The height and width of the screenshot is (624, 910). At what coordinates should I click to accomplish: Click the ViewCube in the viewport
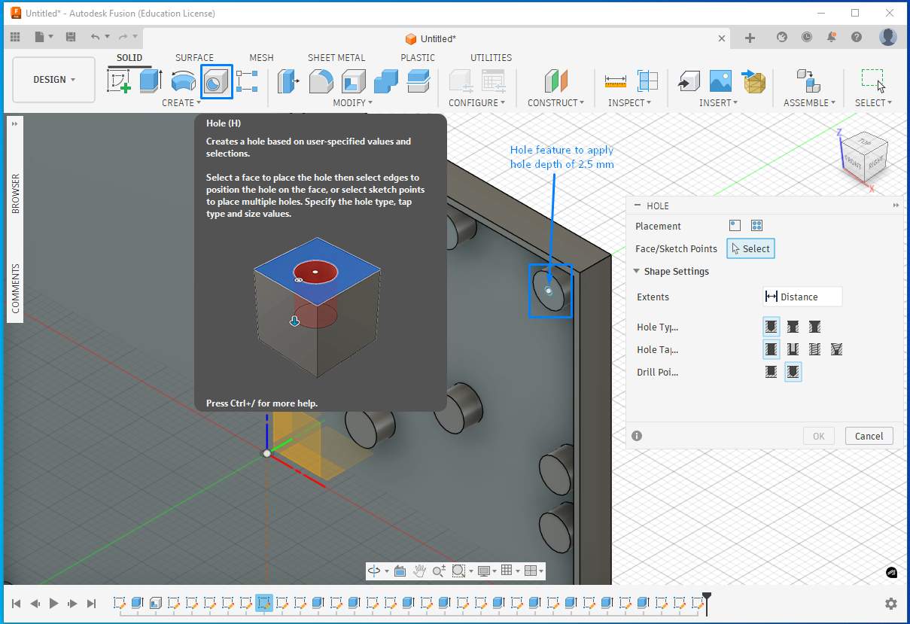click(x=863, y=157)
